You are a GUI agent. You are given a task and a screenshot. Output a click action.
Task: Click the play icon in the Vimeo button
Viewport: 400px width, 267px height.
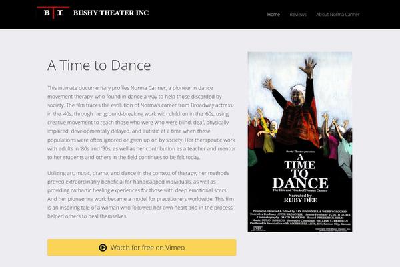(103, 248)
